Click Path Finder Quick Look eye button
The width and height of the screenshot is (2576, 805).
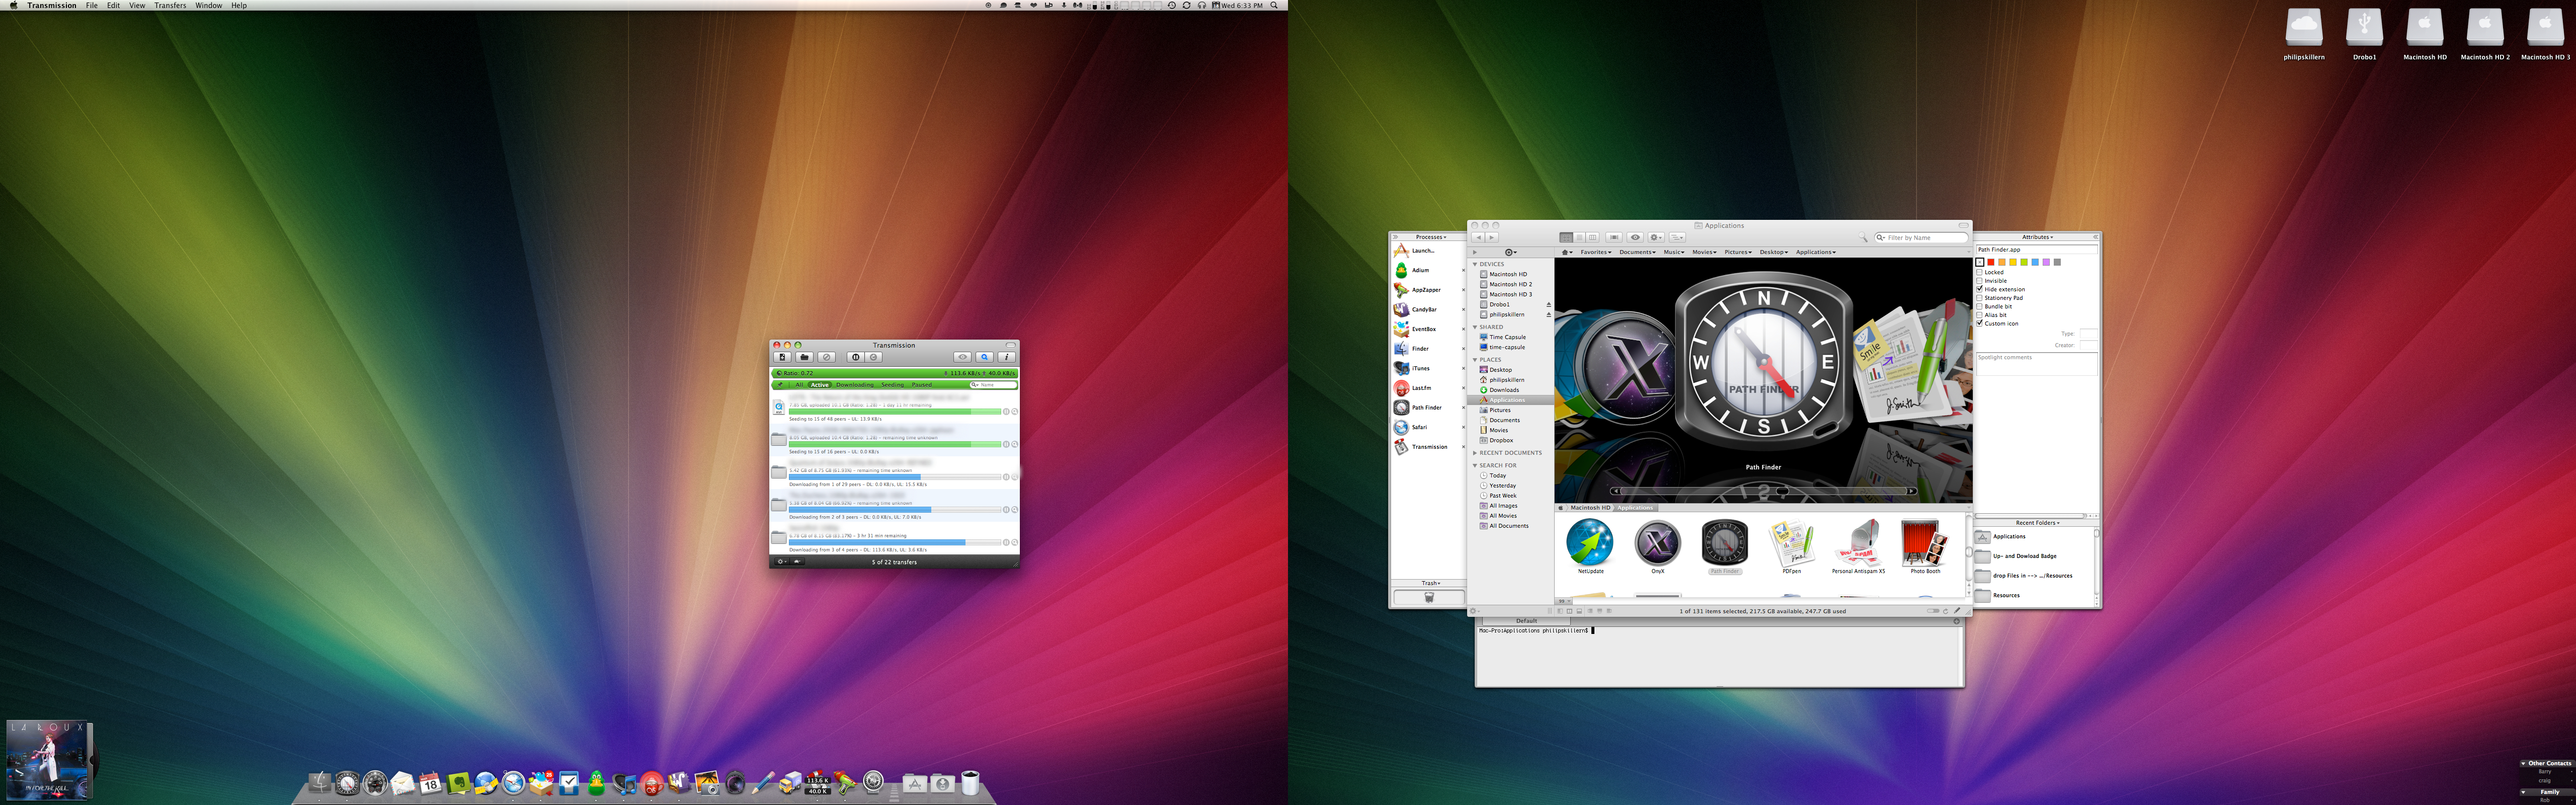tap(1636, 238)
